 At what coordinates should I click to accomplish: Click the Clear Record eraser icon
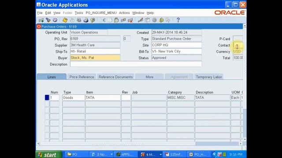click(x=123, y=20)
